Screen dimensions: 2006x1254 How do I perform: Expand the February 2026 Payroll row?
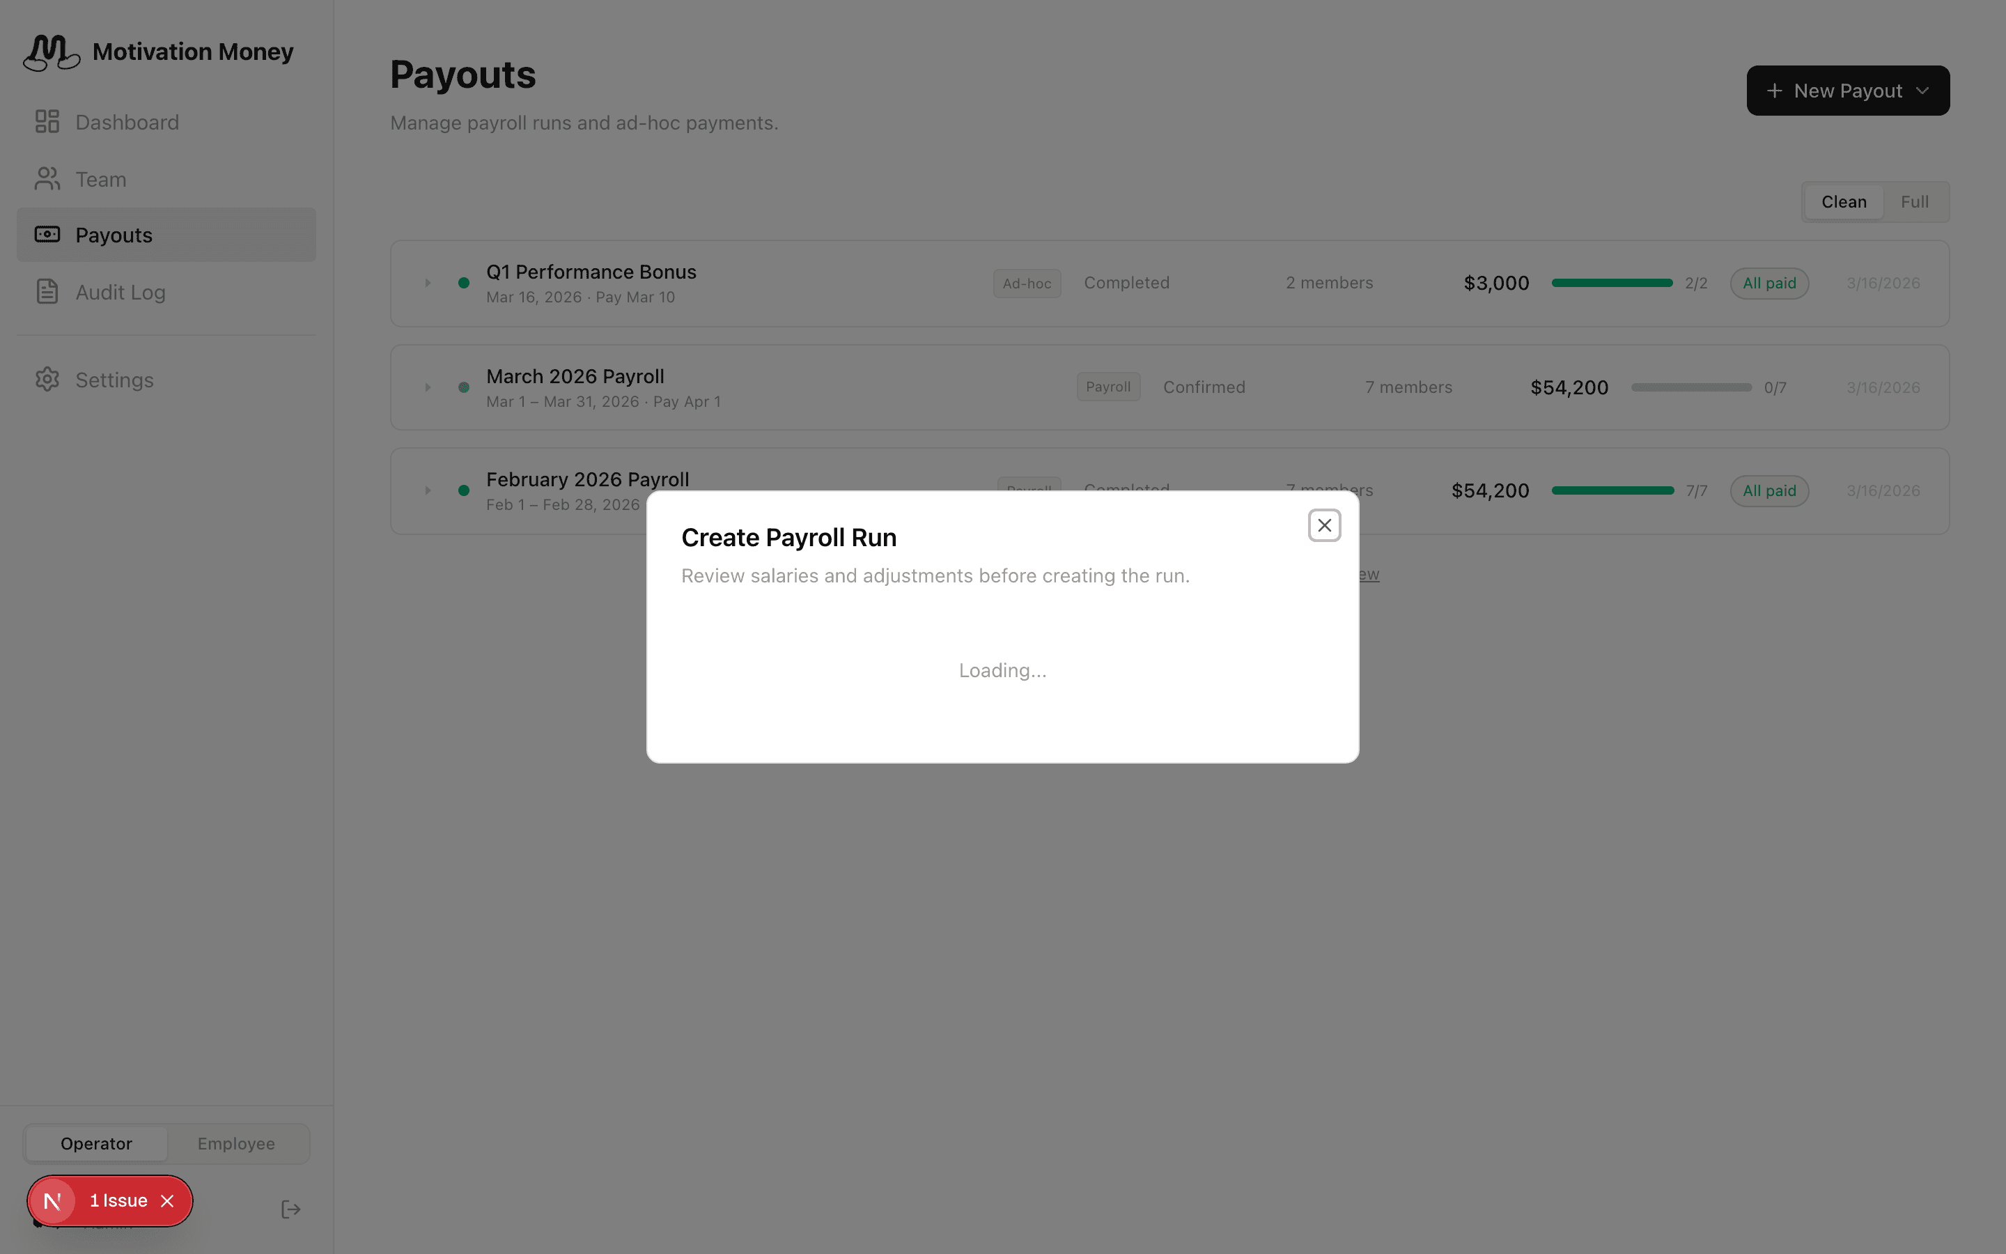pyautogui.click(x=428, y=491)
